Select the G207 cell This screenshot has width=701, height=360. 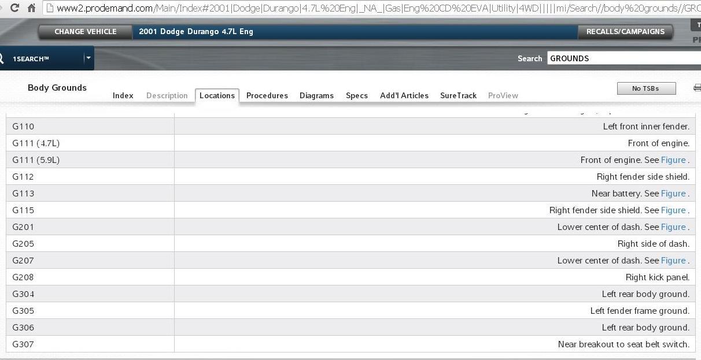pyautogui.click(x=90, y=261)
